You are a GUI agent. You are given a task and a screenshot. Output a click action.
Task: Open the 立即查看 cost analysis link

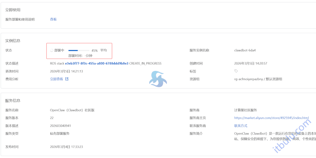point(56,79)
